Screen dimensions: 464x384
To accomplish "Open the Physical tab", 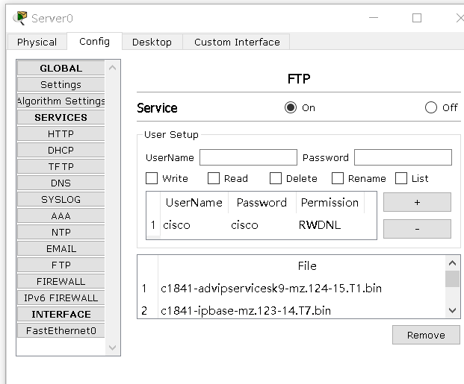I will pyautogui.click(x=37, y=42).
